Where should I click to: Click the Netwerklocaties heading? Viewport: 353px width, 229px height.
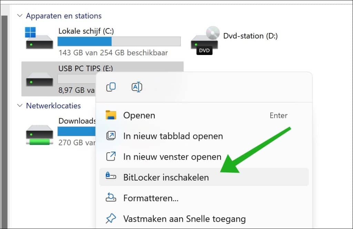point(53,106)
